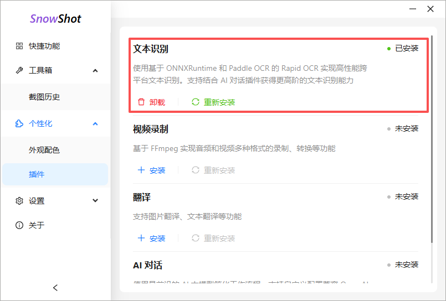Open the 截图历史 submenu item

[x=55, y=97]
